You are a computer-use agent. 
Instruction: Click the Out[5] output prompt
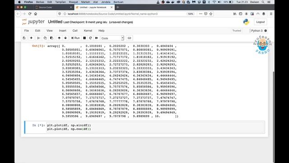tap(38, 46)
